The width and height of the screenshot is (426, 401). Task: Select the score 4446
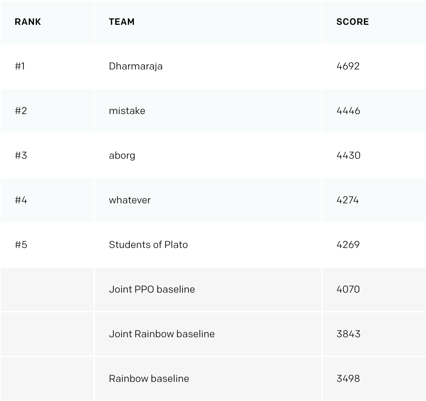(x=348, y=111)
